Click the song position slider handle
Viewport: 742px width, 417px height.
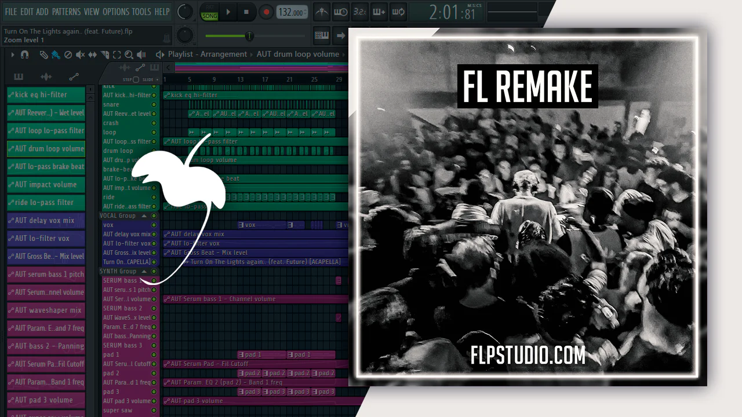pyautogui.click(x=249, y=36)
